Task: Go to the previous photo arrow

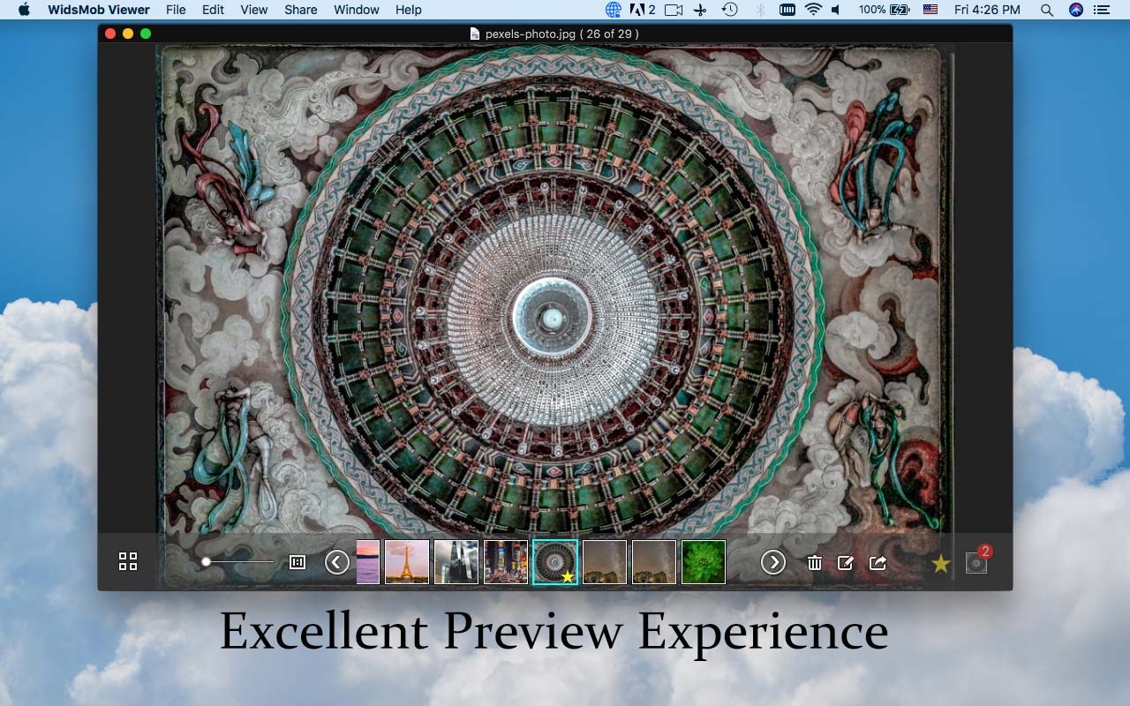Action: (x=337, y=562)
